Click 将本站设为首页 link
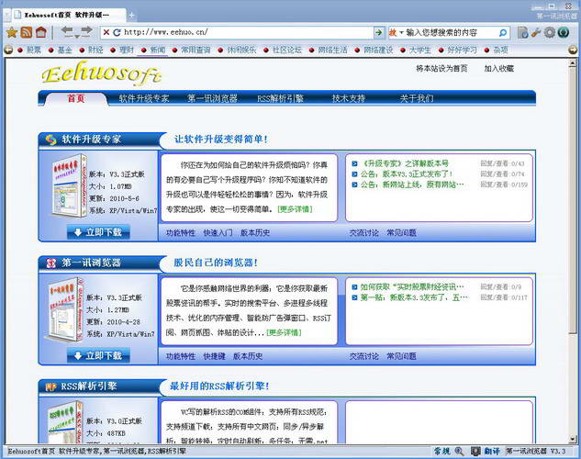Screen dimensions: 581x459 (x=441, y=69)
